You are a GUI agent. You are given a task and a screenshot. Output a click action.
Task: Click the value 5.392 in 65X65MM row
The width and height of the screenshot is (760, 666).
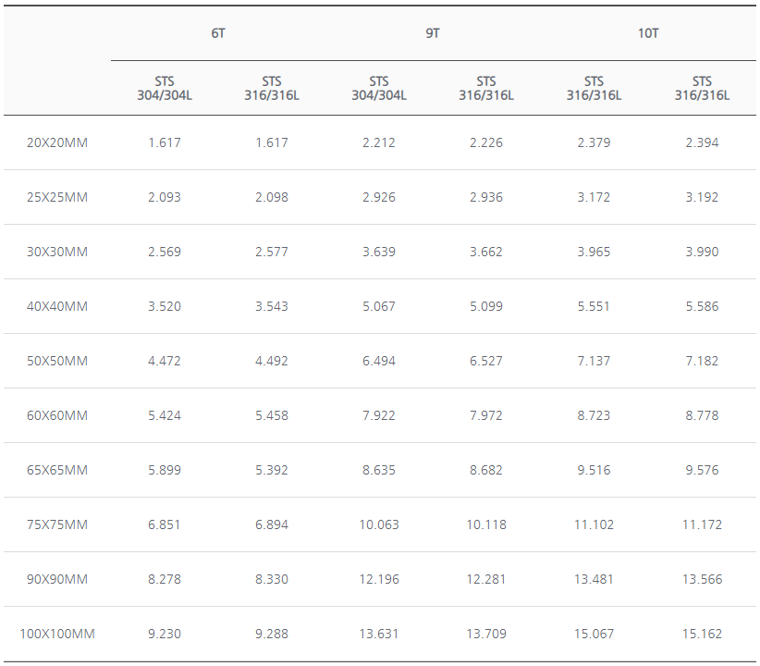click(272, 470)
